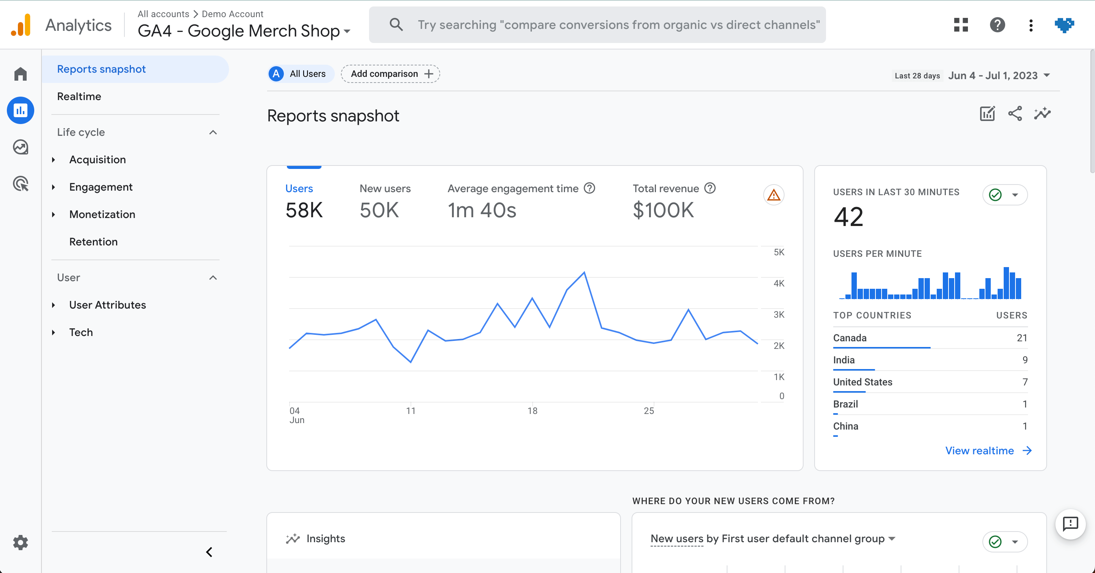Viewport: 1095px width, 573px height.
Task: Click the Canada country row
Action: pos(930,338)
